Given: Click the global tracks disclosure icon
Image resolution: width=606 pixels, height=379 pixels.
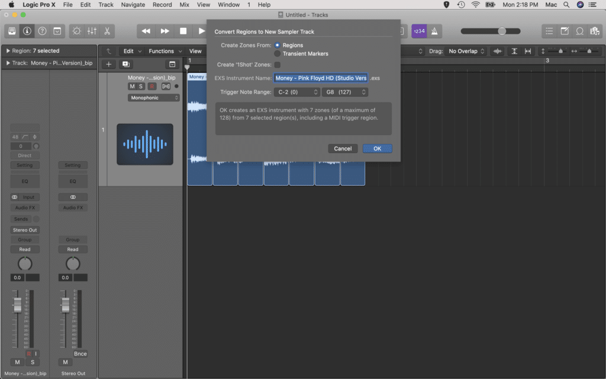Looking at the screenshot, I should coord(172,64).
